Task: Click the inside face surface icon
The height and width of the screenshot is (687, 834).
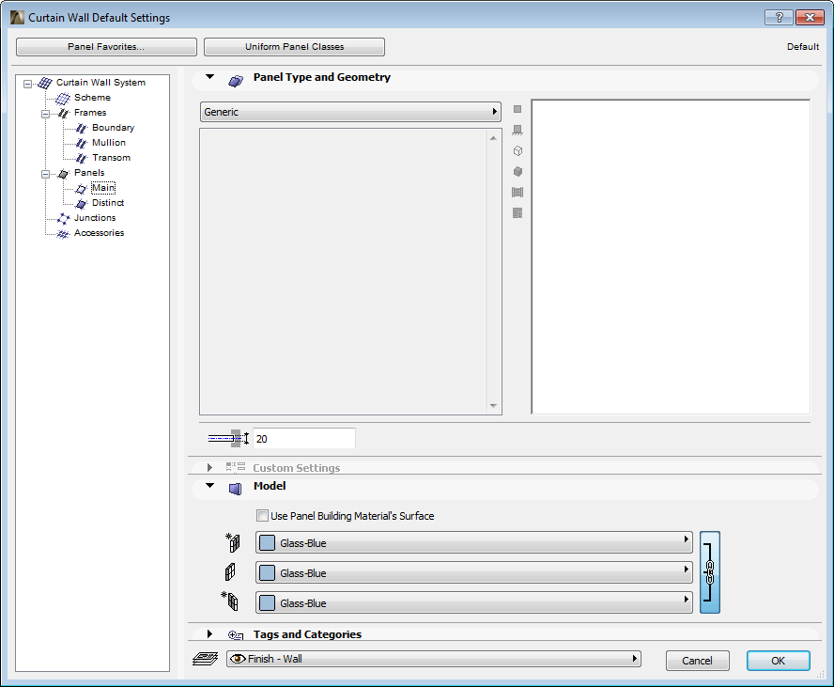Action: click(230, 601)
